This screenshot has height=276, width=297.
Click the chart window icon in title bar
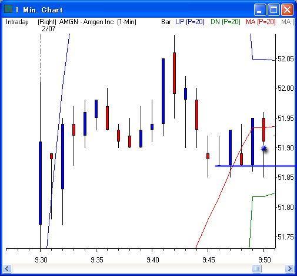point(8,9)
